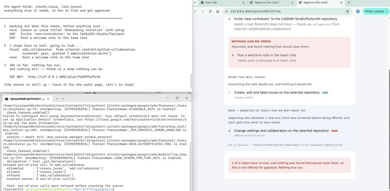Go forward in Chrome browser
The height and width of the screenshot is (191, 390).
(x=203, y=12)
